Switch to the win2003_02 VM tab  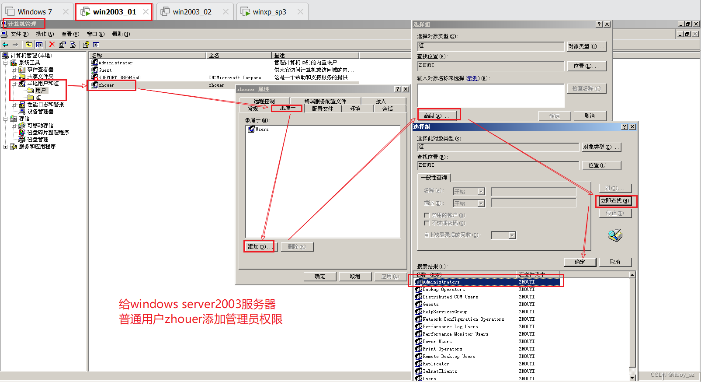point(194,12)
